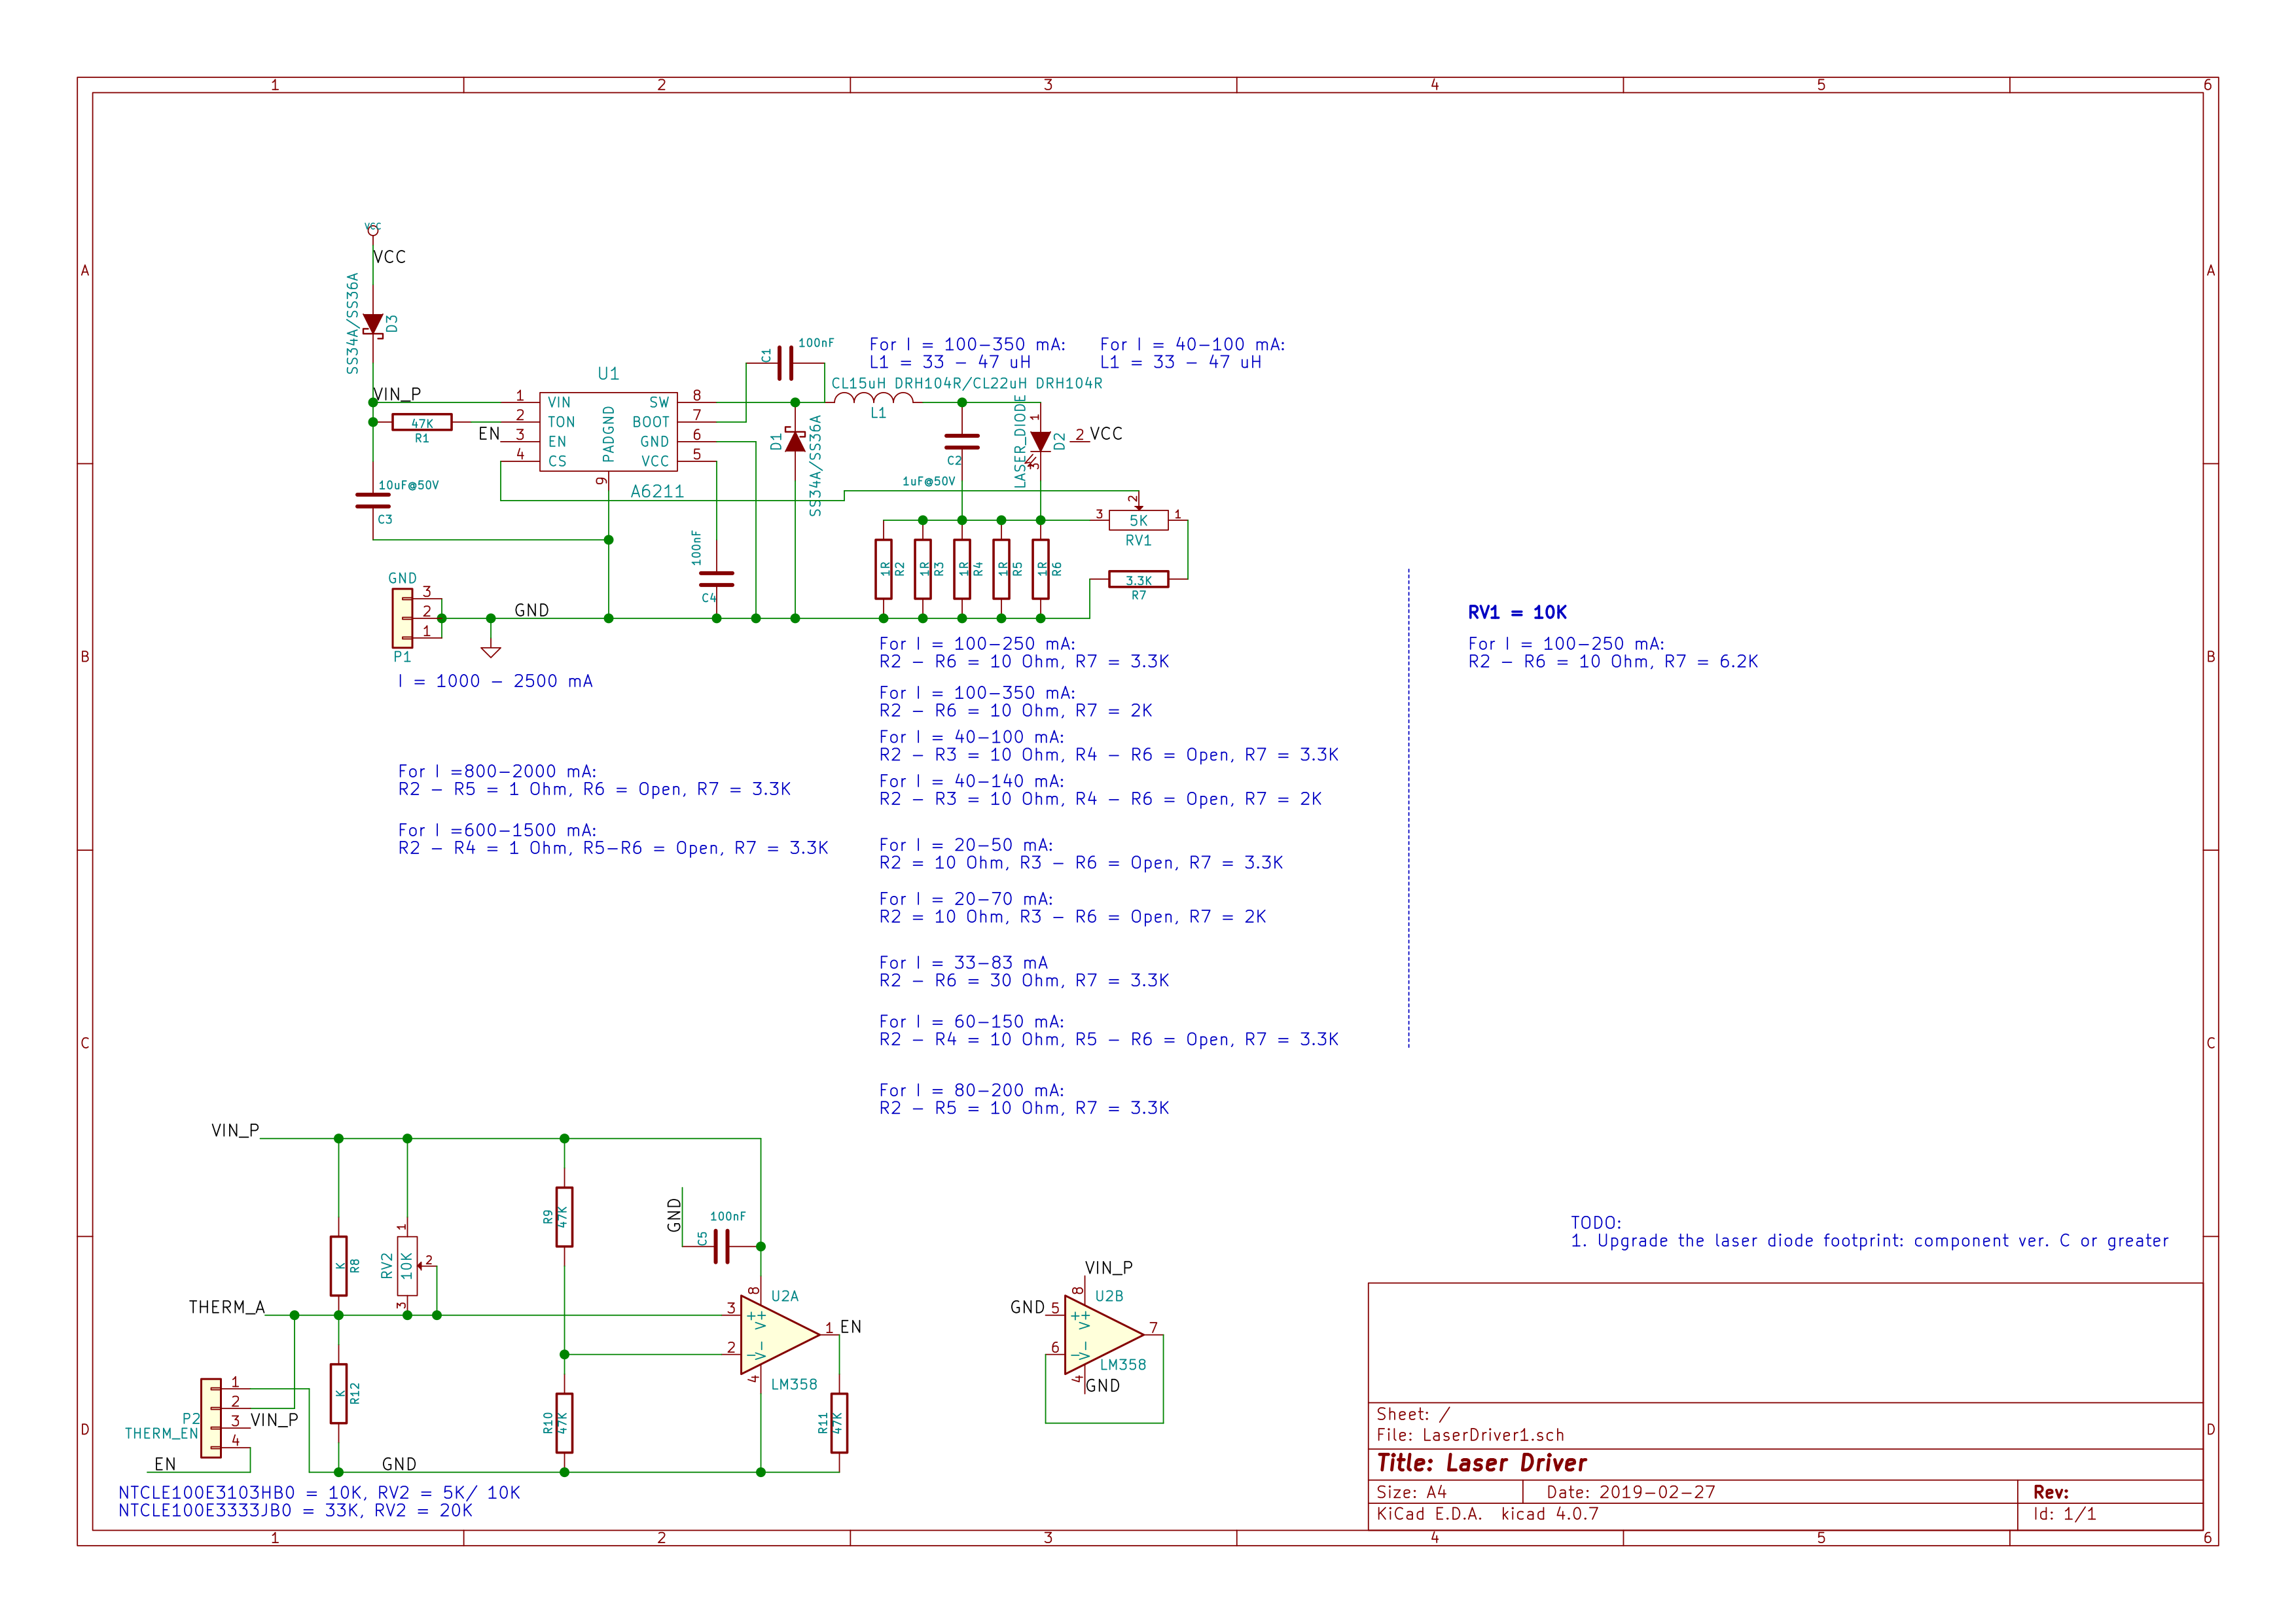Click the R1 47K resistor symbol
2296x1623 pixels.
pyautogui.click(x=422, y=422)
